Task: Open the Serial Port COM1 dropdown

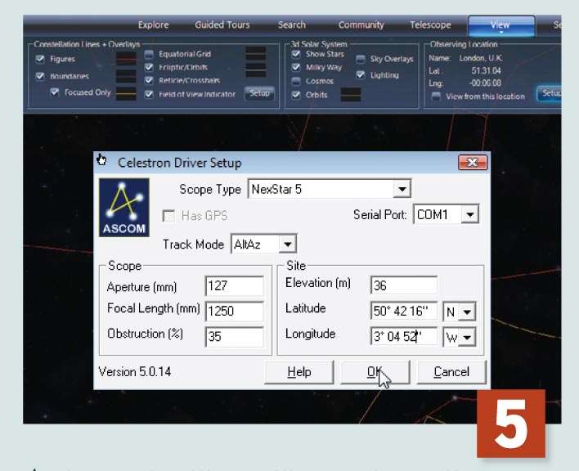Action: (469, 214)
